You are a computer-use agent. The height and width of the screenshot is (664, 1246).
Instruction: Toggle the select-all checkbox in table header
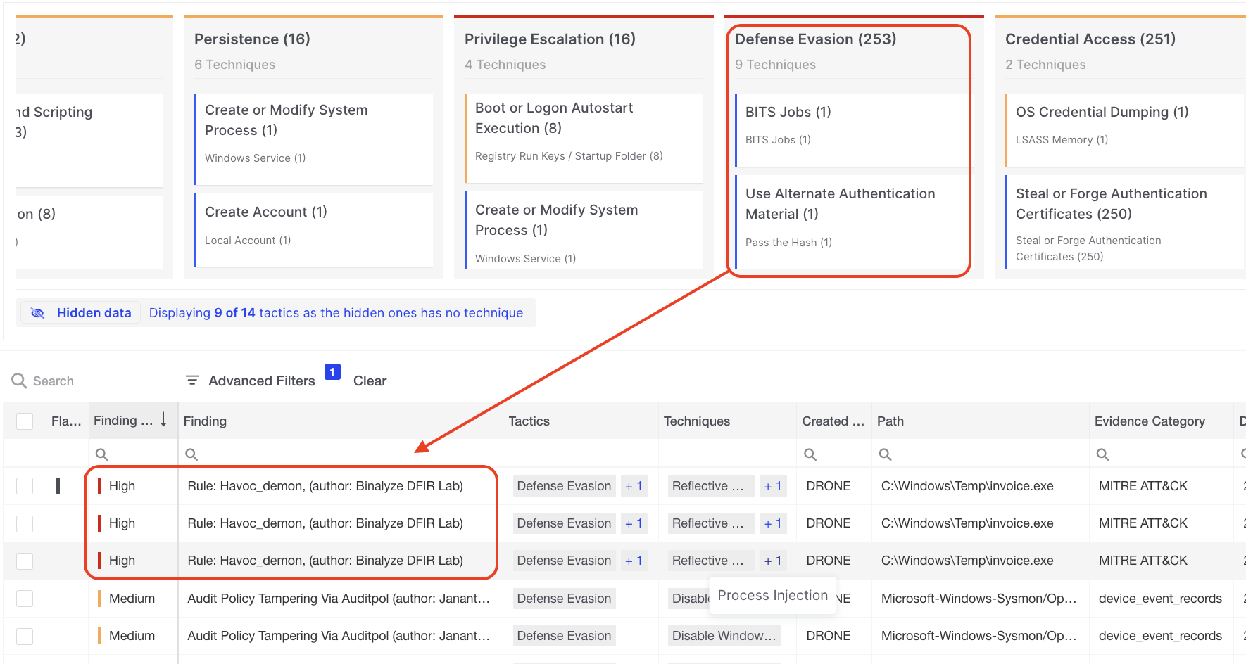[25, 421]
